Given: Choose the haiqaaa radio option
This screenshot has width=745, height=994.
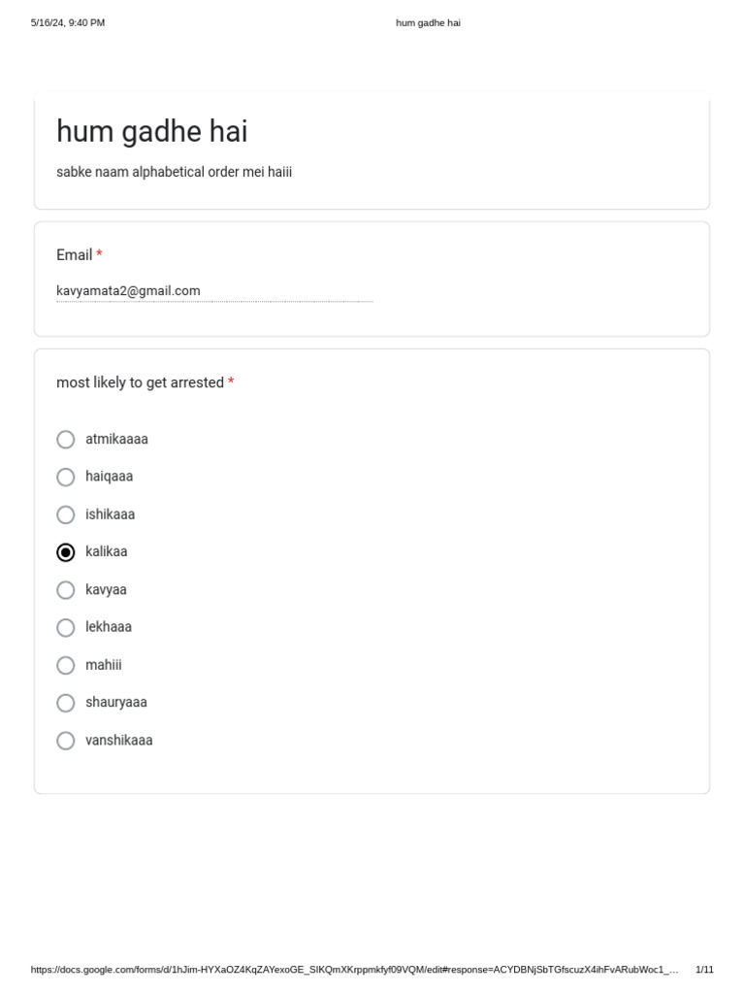Looking at the screenshot, I should (66, 477).
